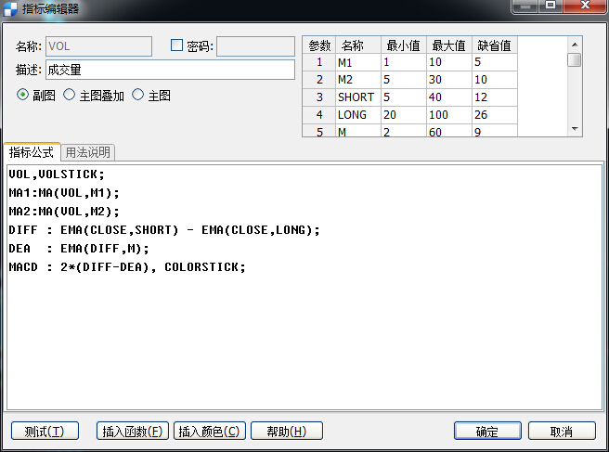609x452 pixels.
Task: Click the 插入函数(F) button
Action: (x=133, y=431)
